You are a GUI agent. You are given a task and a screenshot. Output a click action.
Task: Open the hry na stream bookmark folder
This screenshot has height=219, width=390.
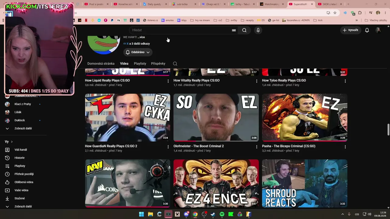point(200,20)
